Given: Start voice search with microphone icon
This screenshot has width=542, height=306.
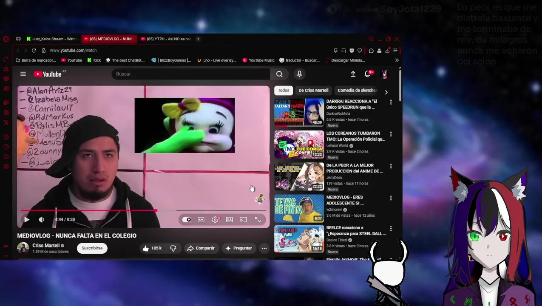Looking at the screenshot, I should pos(299,74).
